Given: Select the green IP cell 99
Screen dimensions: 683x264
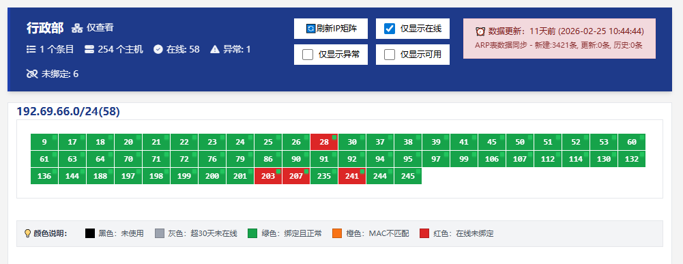Looking at the screenshot, I should [464, 159].
